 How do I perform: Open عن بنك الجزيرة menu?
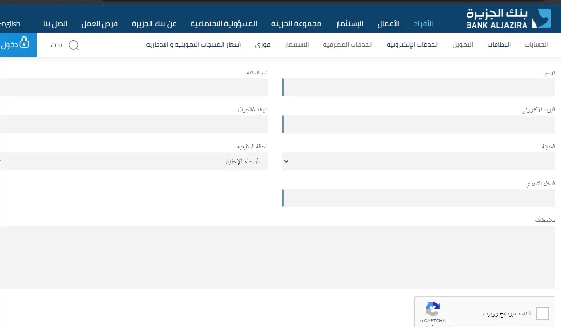[x=154, y=24]
